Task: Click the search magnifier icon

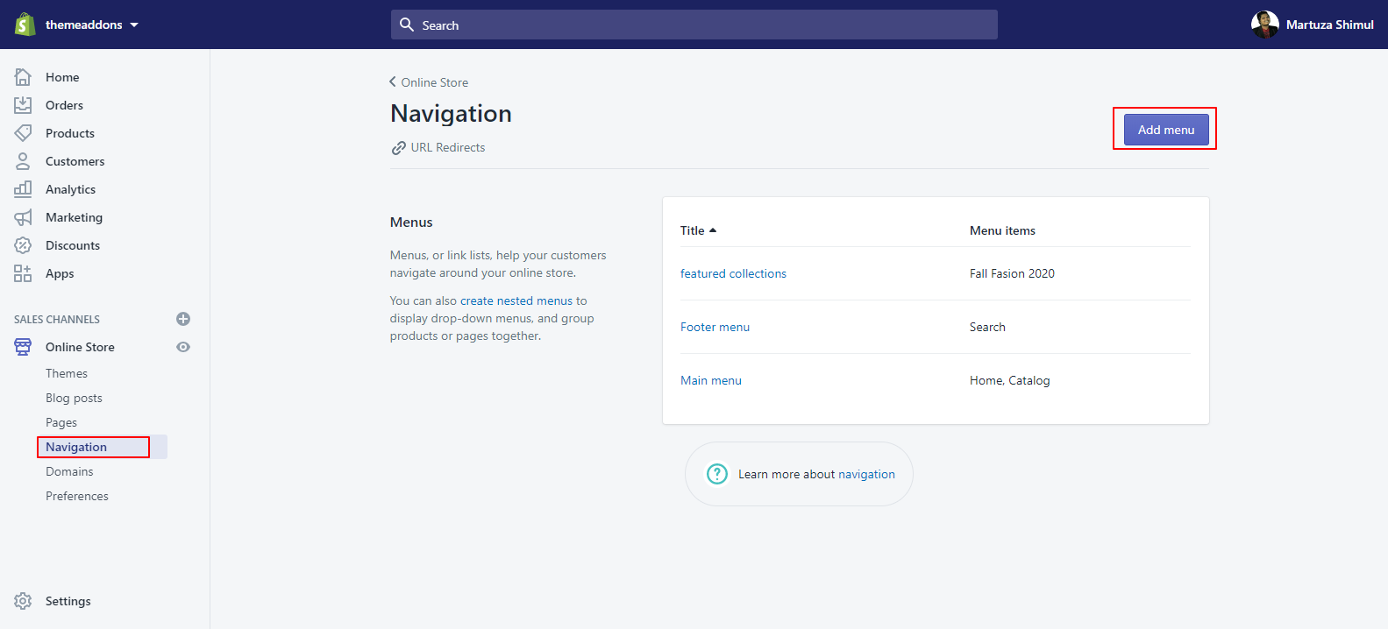Action: click(407, 25)
